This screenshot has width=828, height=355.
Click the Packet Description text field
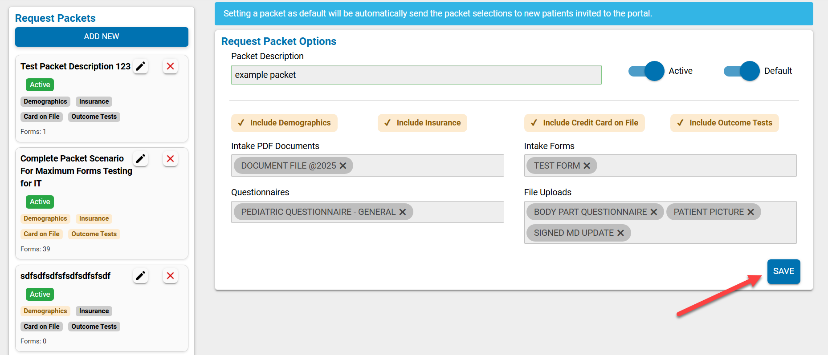pyautogui.click(x=416, y=75)
